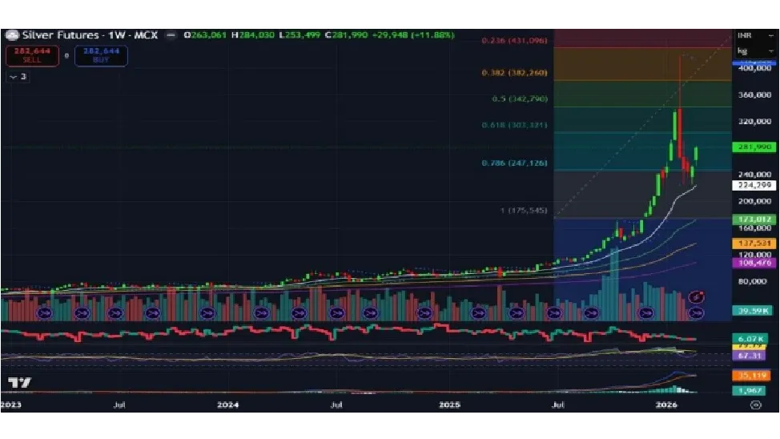Click the 2024 label on time axis
Viewport: 780px width, 439px height.
(227, 405)
